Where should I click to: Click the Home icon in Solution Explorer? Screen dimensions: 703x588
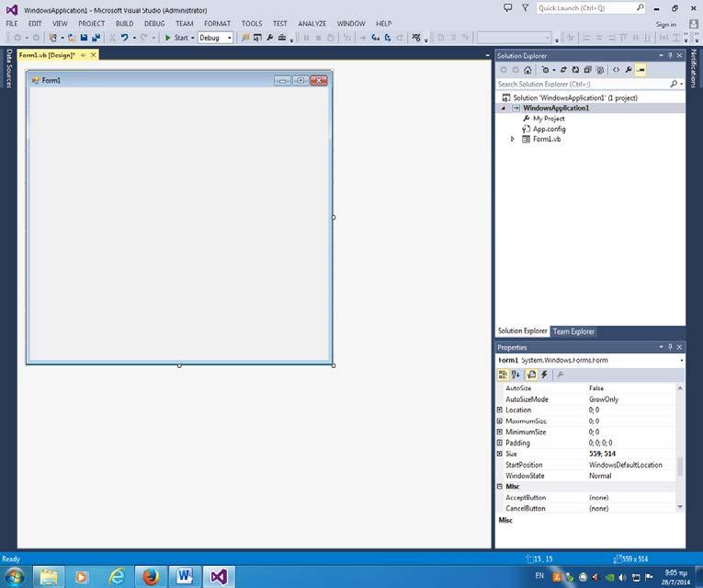pyautogui.click(x=527, y=70)
